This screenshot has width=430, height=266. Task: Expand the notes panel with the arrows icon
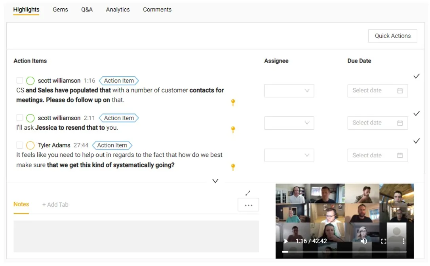tap(248, 193)
